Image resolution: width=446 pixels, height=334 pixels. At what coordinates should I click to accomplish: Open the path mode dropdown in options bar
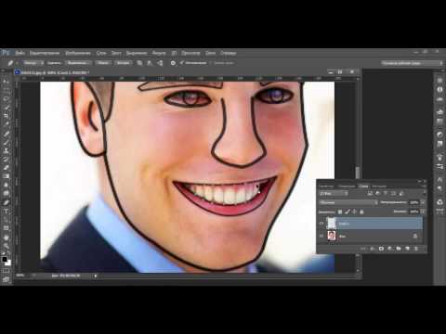click(x=33, y=63)
